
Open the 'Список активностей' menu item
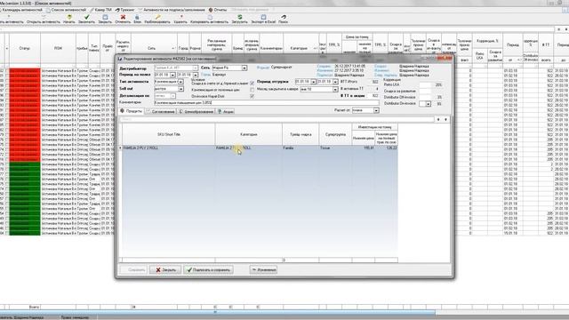tap(66, 10)
